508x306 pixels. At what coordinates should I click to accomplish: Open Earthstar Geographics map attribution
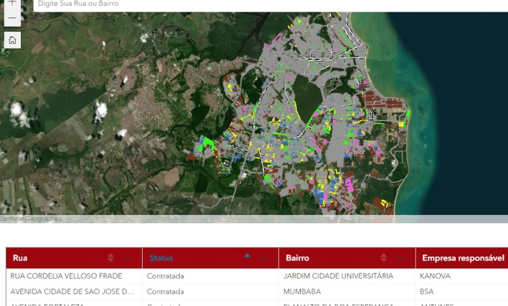(x=31, y=219)
